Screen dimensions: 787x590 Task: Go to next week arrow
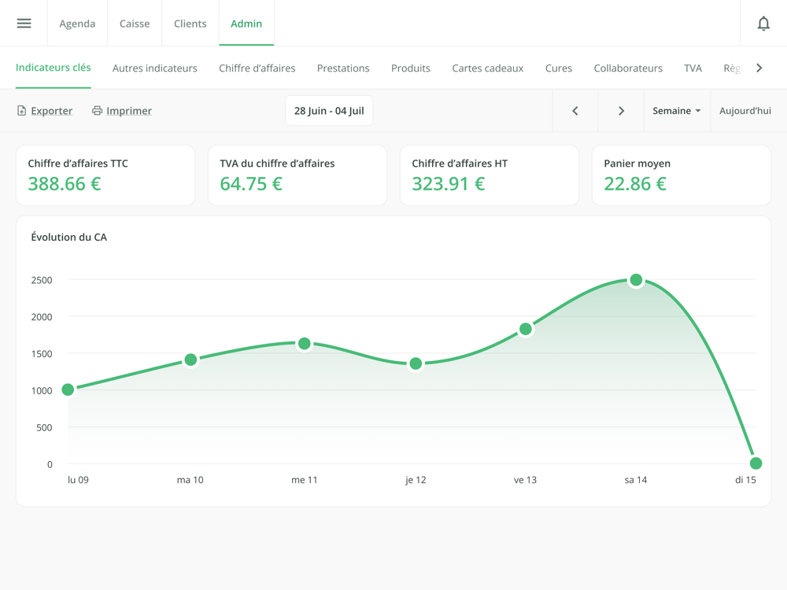[x=621, y=111]
